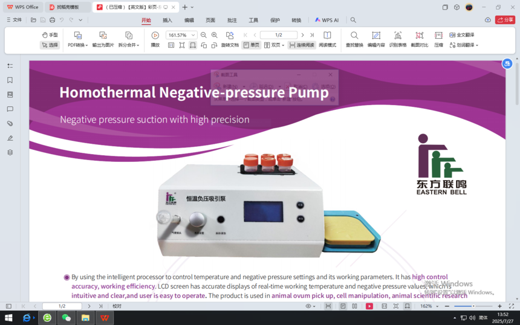This screenshot has width=520, height=325.
Task: Expand the 161.57% zoom level dropdown
Action: [193, 36]
